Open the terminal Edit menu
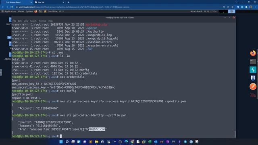Screen dimensions: 258x145 pos(20,21)
